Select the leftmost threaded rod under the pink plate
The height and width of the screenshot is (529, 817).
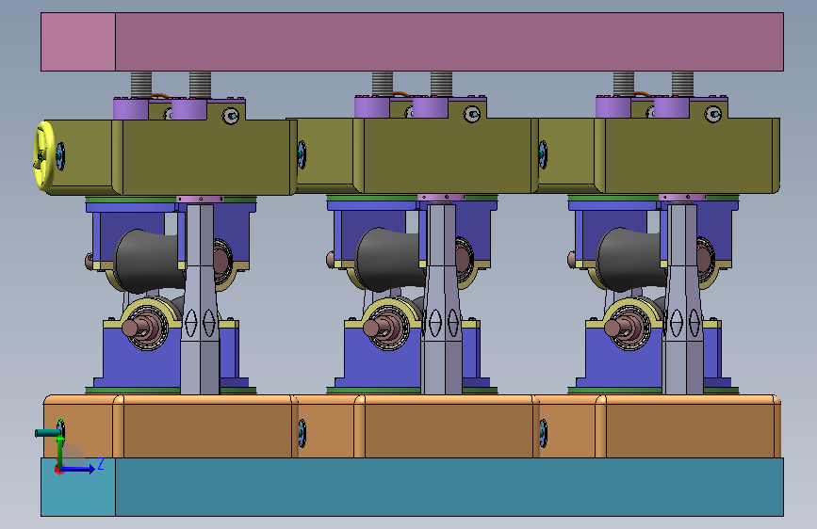point(140,85)
